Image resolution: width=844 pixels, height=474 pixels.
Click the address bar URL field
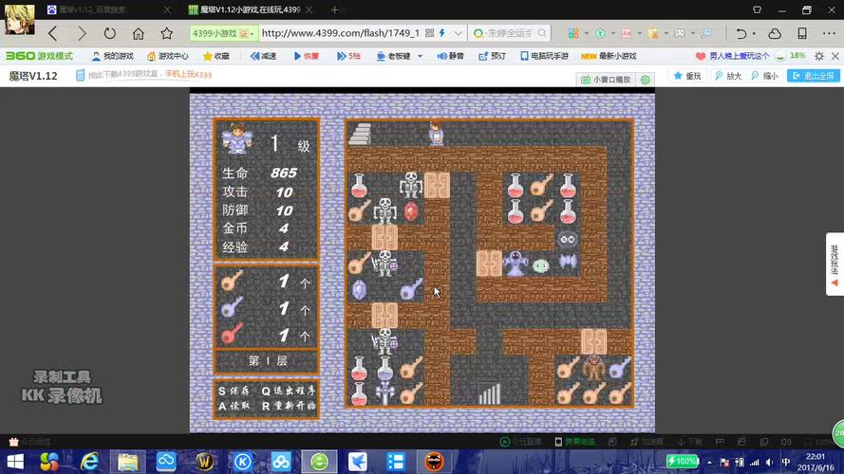(340, 33)
